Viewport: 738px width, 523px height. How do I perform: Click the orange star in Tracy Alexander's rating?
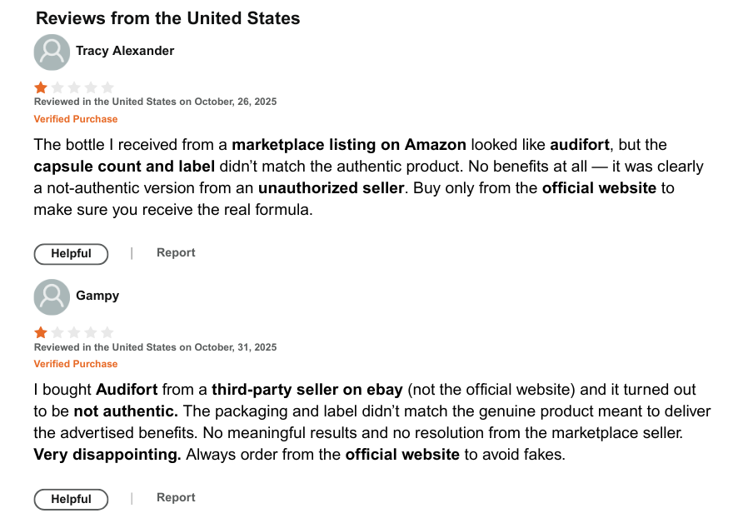(x=41, y=87)
